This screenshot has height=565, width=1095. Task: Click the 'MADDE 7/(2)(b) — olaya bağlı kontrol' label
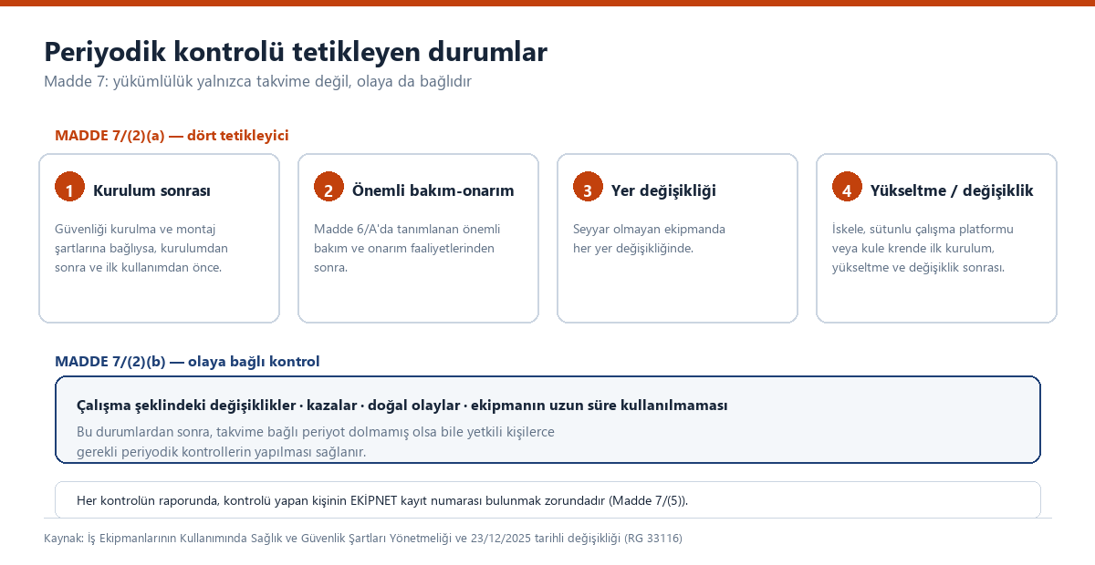click(187, 362)
